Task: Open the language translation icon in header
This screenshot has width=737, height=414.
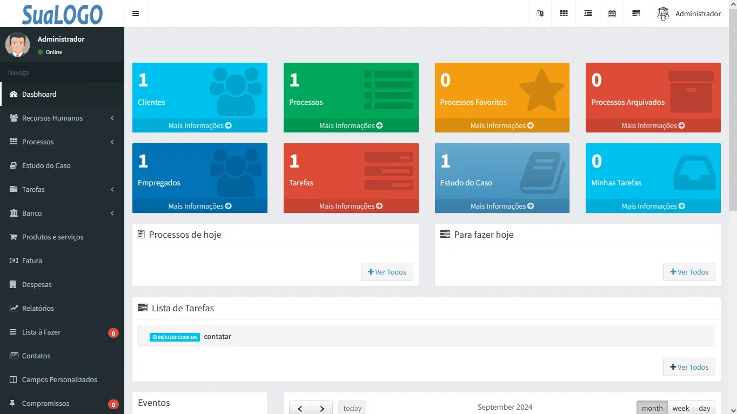Action: (540, 14)
